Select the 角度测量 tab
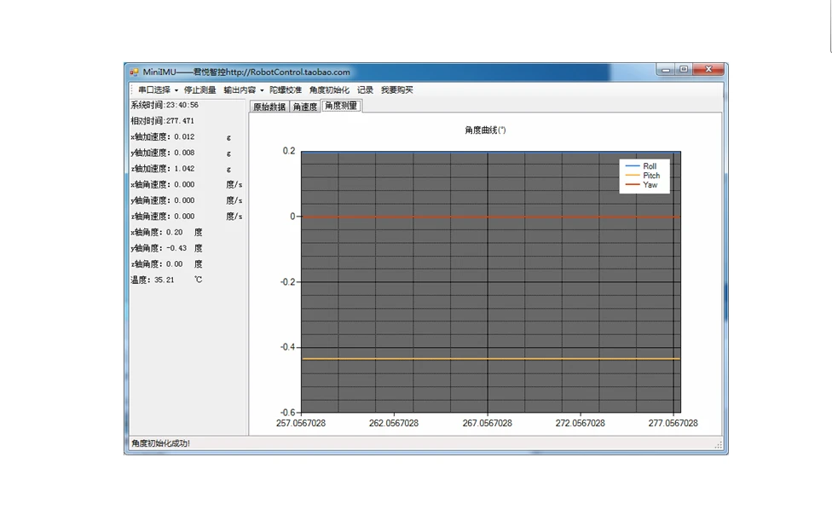 pos(341,106)
